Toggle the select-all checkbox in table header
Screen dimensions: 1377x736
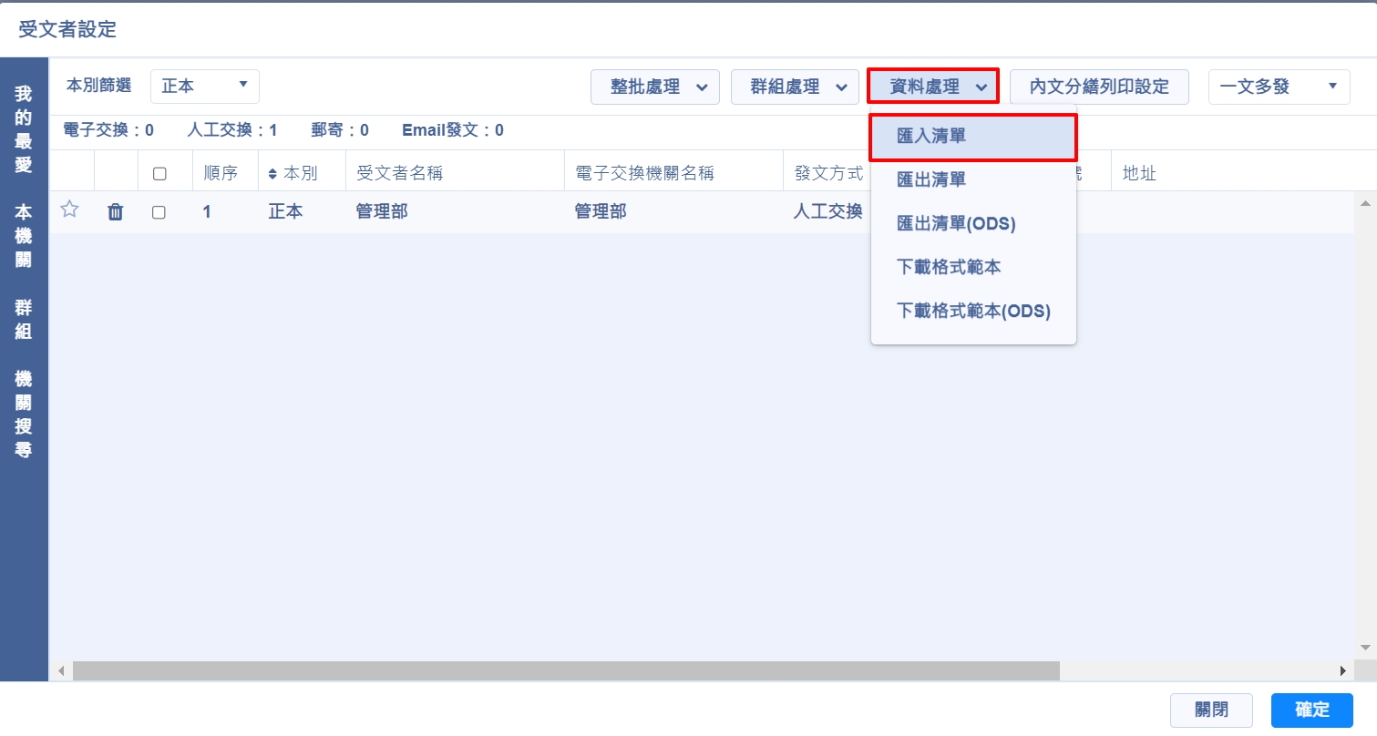[159, 174]
